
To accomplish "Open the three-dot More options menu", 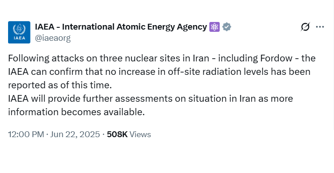I will point(320,27).
